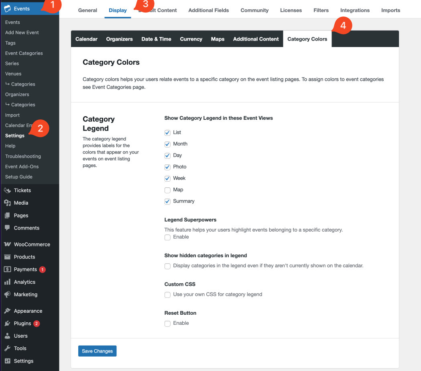The height and width of the screenshot is (371, 421).
Task: Click the Tools wrench icon
Action: pos(7,348)
